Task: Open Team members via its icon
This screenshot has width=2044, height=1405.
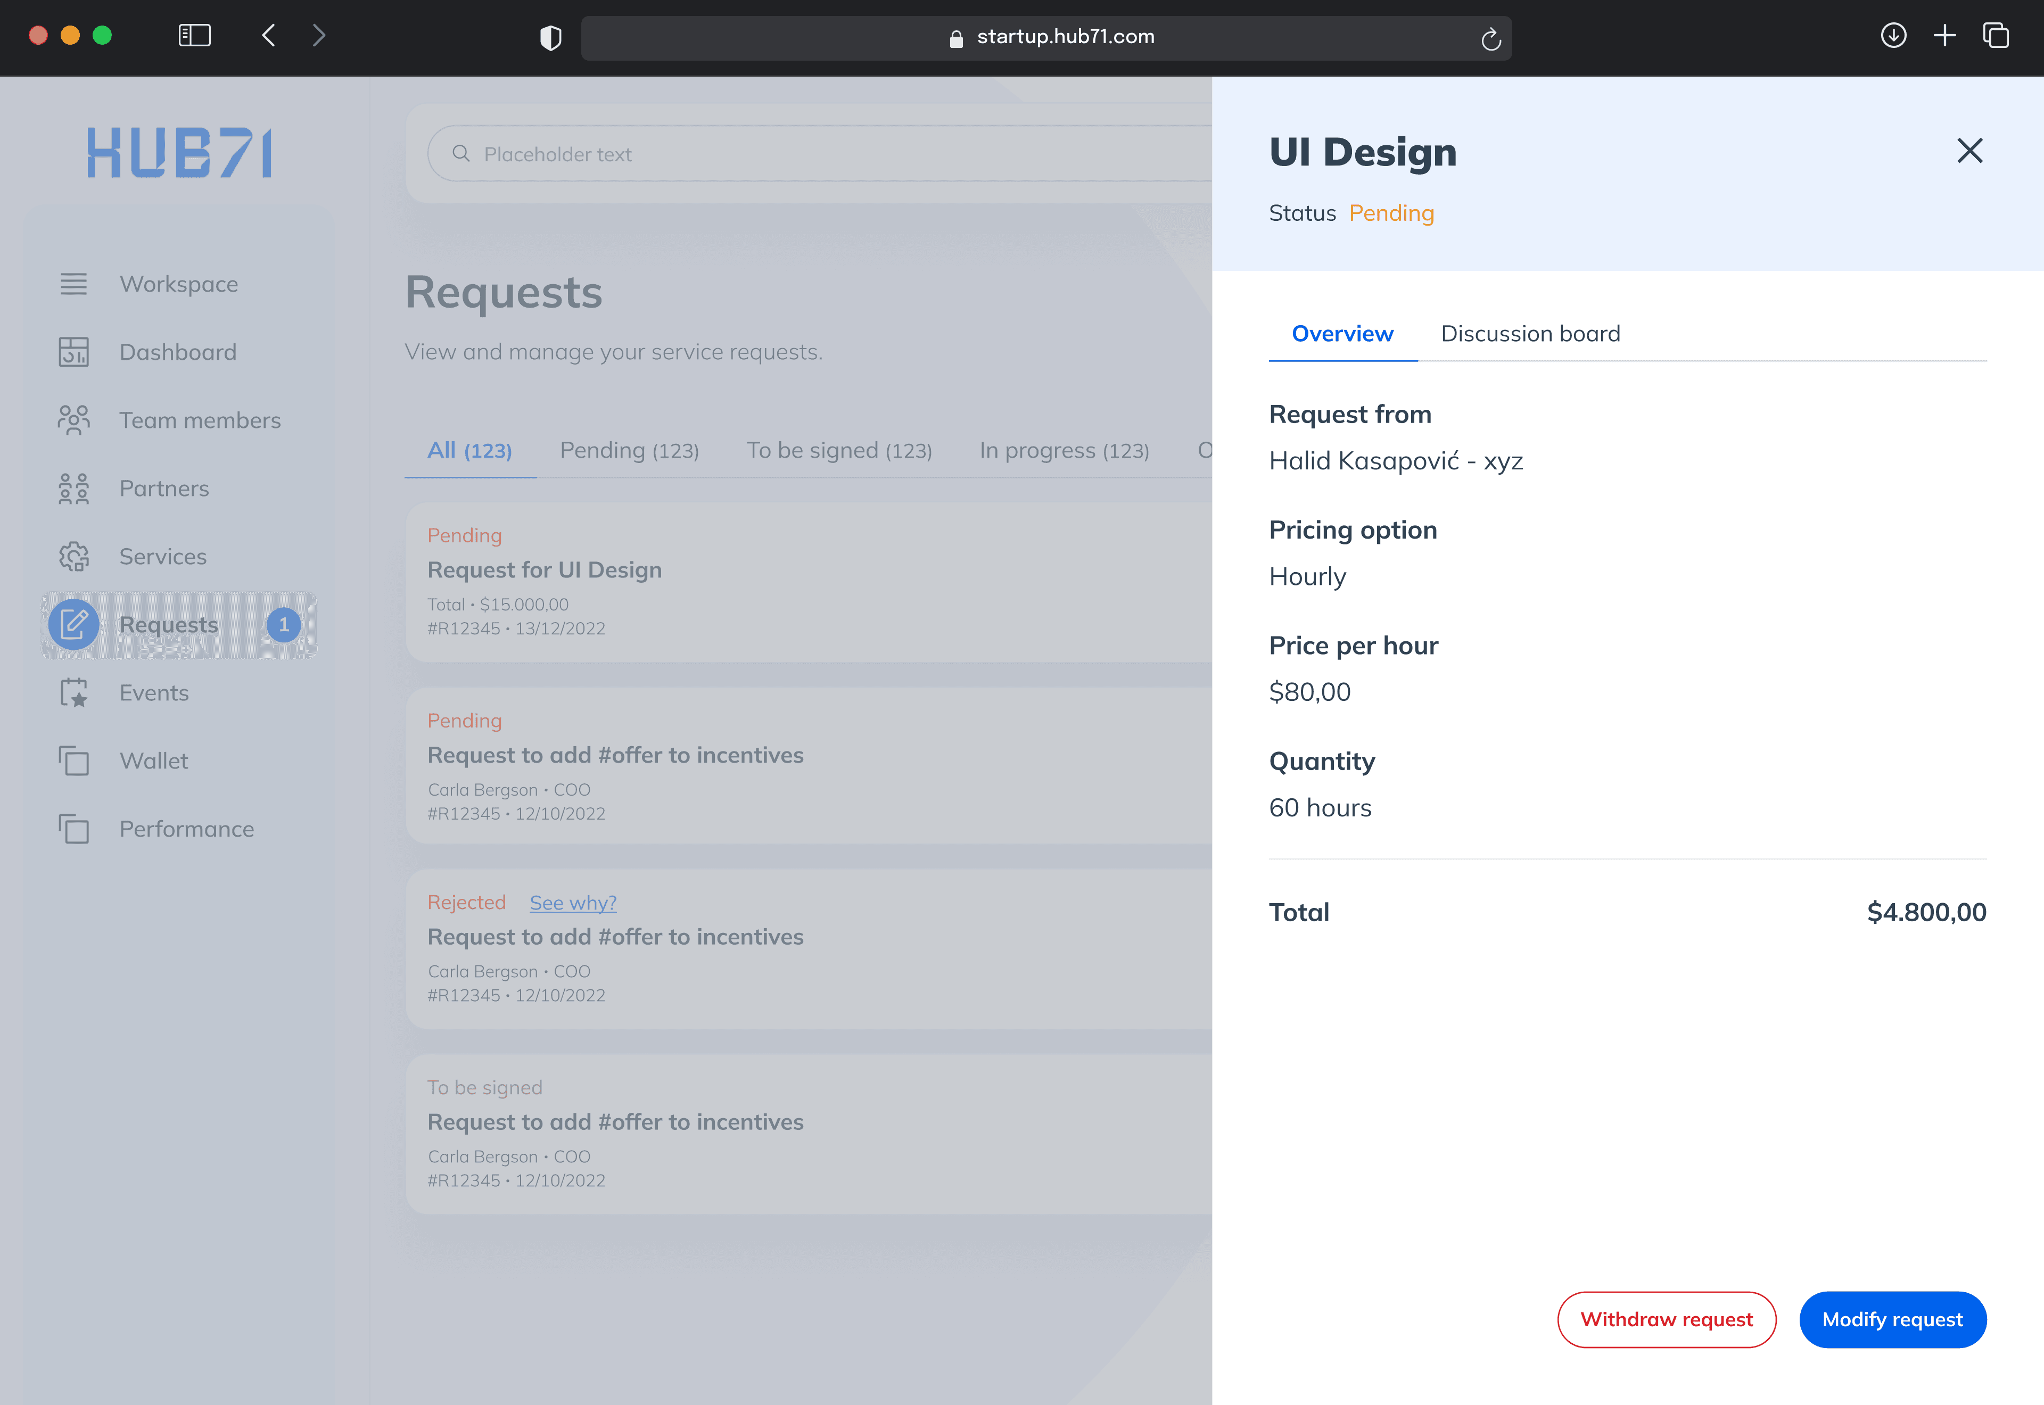Action: click(74, 420)
